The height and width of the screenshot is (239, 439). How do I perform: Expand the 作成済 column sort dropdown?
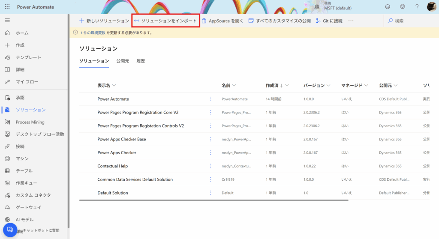tap(287, 85)
